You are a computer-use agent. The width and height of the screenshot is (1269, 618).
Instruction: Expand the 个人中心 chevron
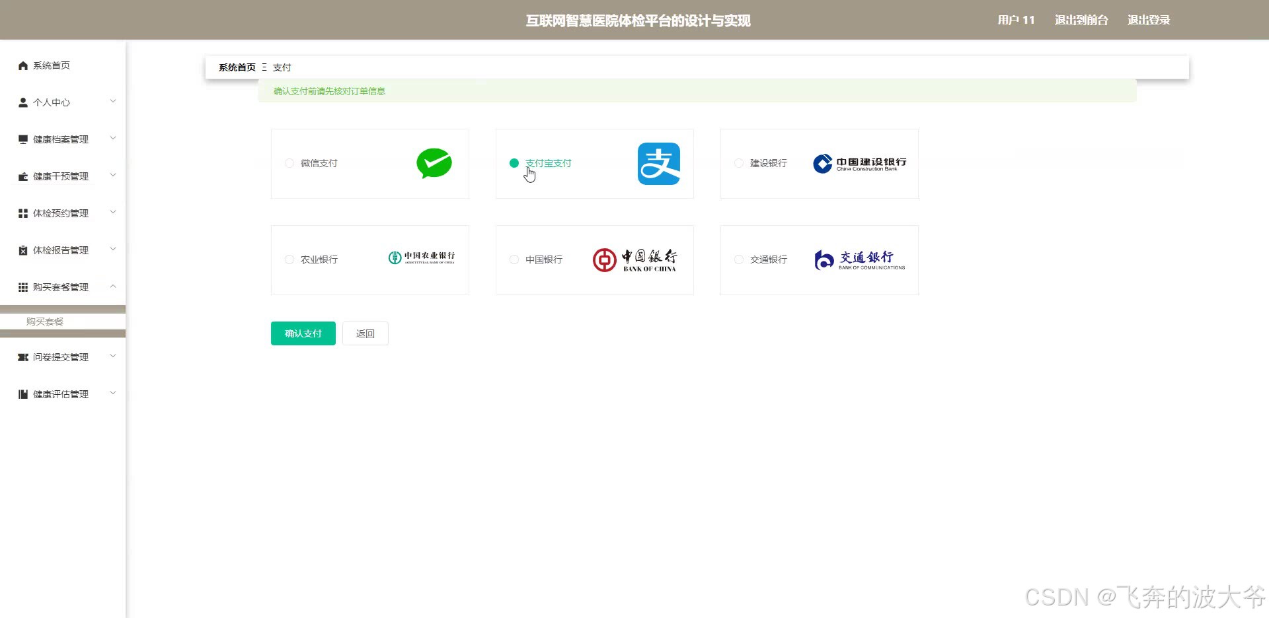[x=113, y=101]
